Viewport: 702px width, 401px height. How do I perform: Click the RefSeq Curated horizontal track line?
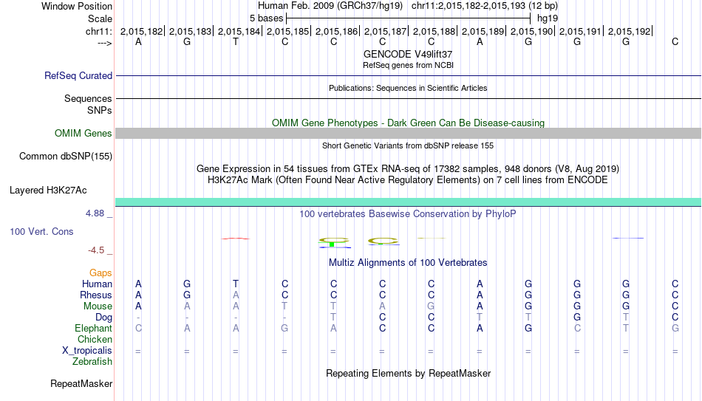[x=409, y=75]
